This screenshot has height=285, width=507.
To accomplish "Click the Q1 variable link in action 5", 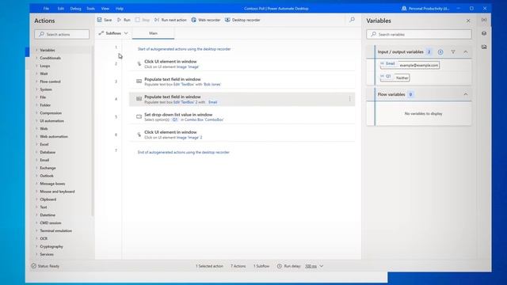I will [175, 120].
